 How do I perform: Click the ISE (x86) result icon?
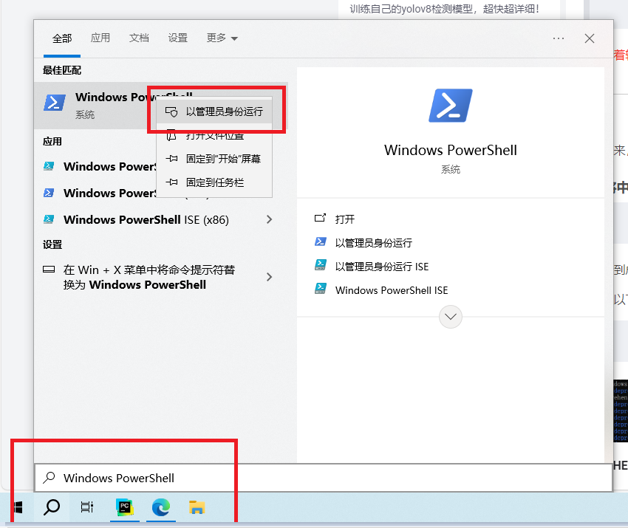(x=49, y=219)
